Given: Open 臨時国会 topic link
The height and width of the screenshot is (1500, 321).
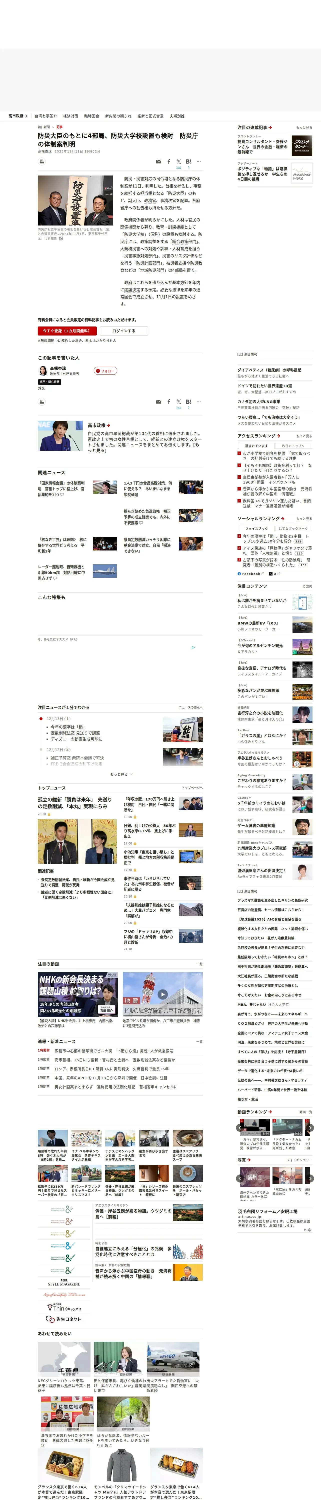Looking at the screenshot, I should (91, 116).
